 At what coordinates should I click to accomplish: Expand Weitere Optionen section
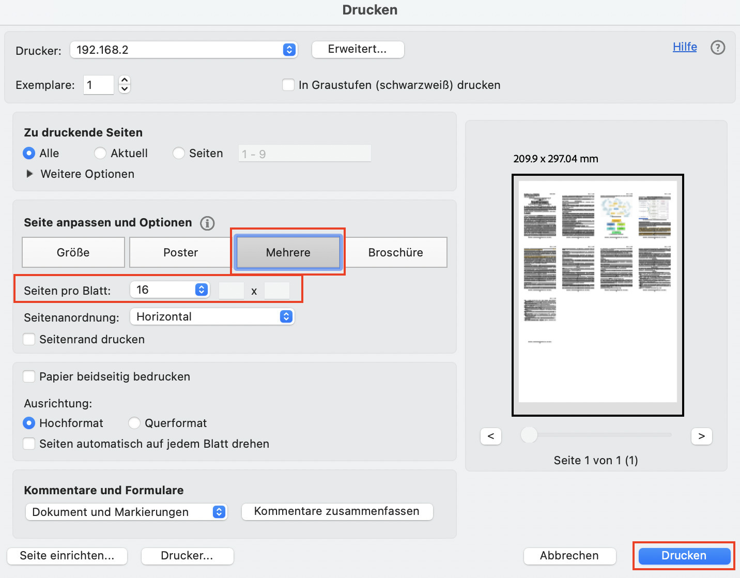pos(30,174)
